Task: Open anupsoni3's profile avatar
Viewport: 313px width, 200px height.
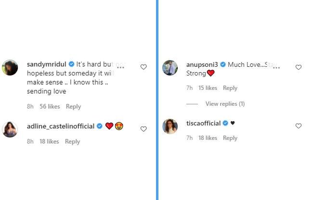Action: pos(170,67)
